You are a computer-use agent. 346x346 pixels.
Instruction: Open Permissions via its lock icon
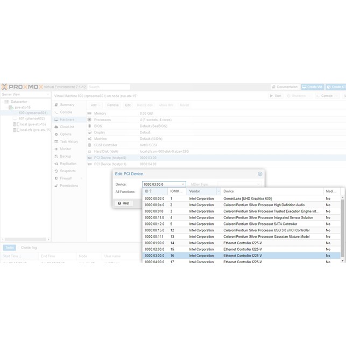pyautogui.click(x=57, y=186)
